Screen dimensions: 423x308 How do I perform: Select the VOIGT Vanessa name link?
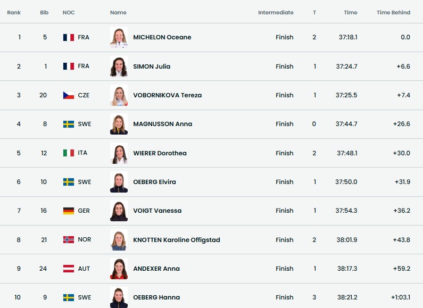157,211
